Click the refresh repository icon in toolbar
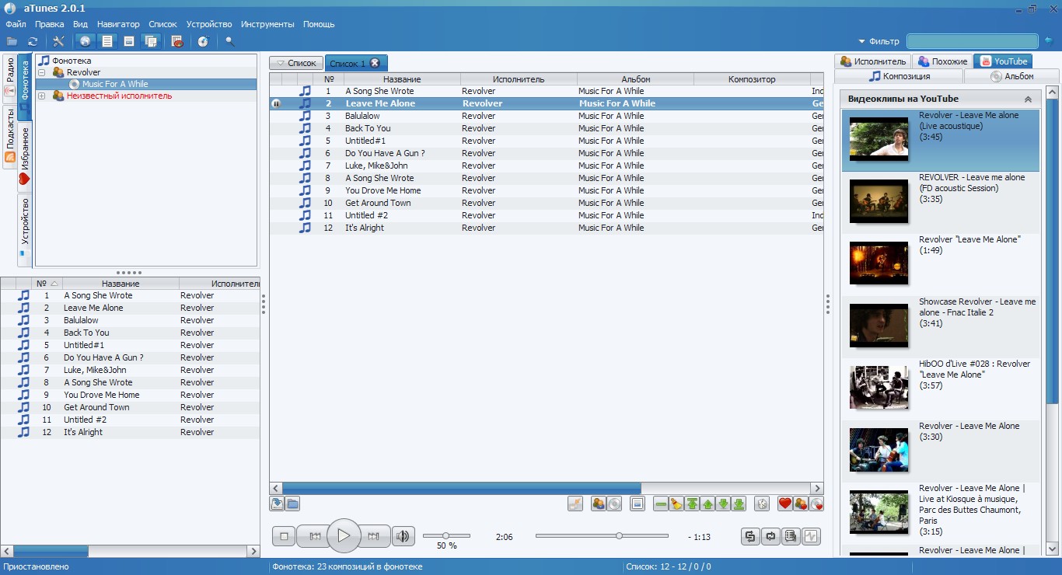Image resolution: width=1062 pixels, height=575 pixels. (x=33, y=41)
